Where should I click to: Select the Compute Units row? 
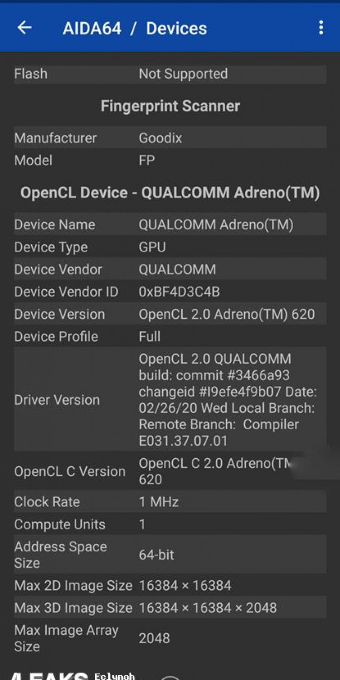point(170,524)
